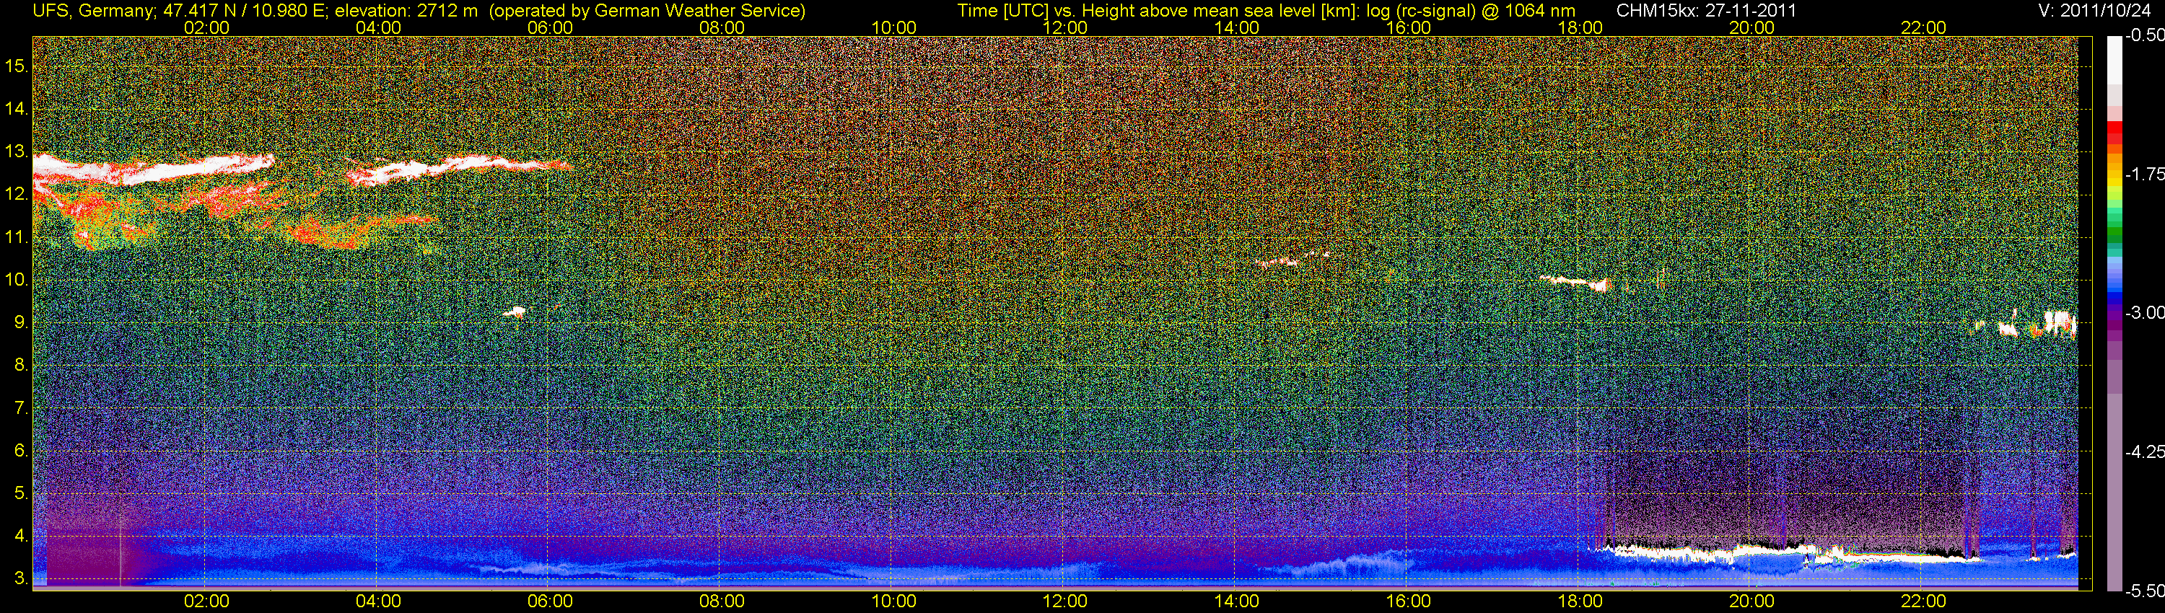Click "22:00" on the lower time axis
The image size is (2165, 613).
[x=1924, y=601]
